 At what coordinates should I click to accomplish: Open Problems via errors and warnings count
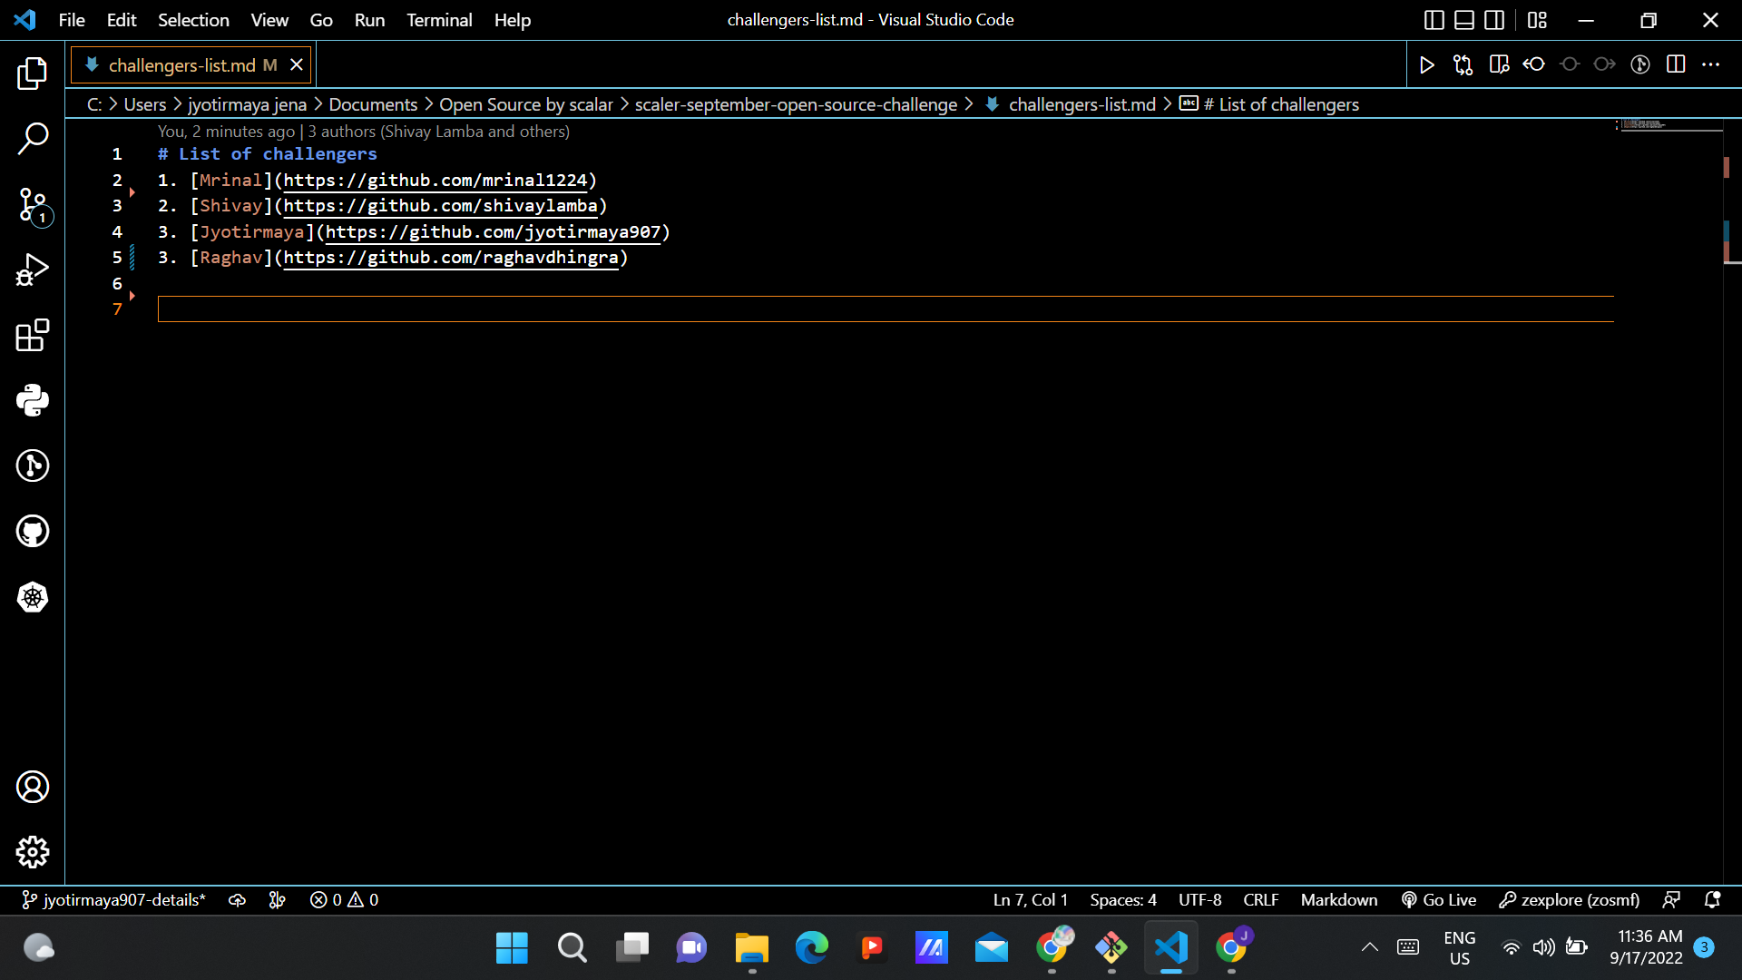point(344,900)
